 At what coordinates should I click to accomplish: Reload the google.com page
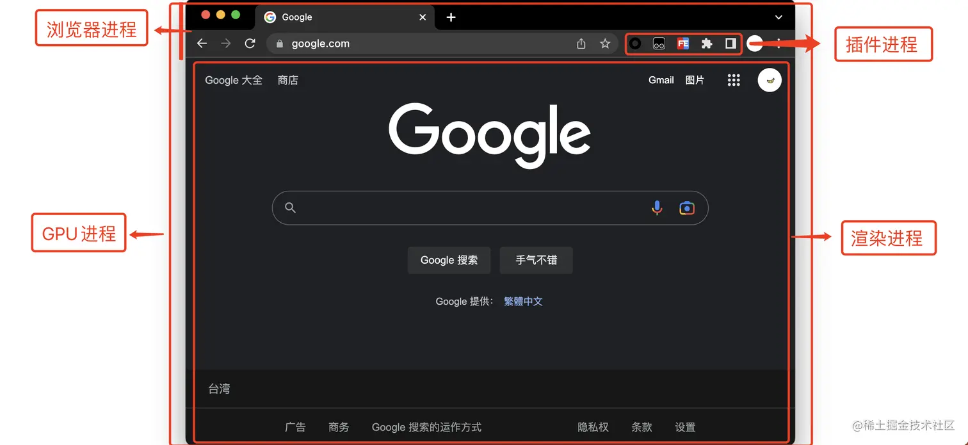click(250, 44)
